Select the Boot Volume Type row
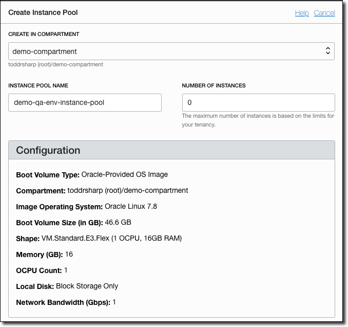The height and width of the screenshot is (327, 348). point(92,174)
